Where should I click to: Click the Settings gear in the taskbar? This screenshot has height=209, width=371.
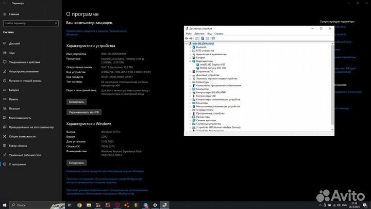click(155, 205)
